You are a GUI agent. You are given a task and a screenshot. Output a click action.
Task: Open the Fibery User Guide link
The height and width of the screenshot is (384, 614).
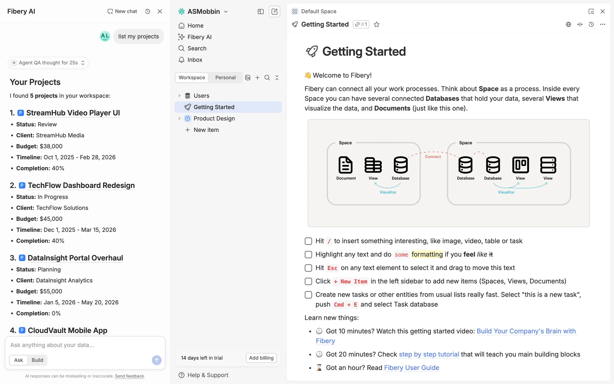[x=411, y=368]
